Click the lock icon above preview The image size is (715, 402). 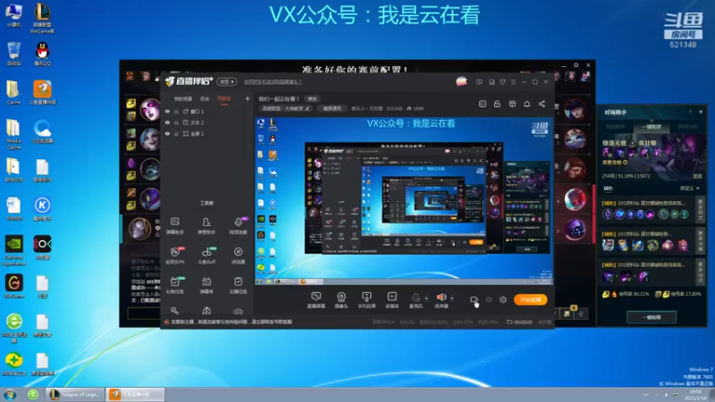(497, 104)
